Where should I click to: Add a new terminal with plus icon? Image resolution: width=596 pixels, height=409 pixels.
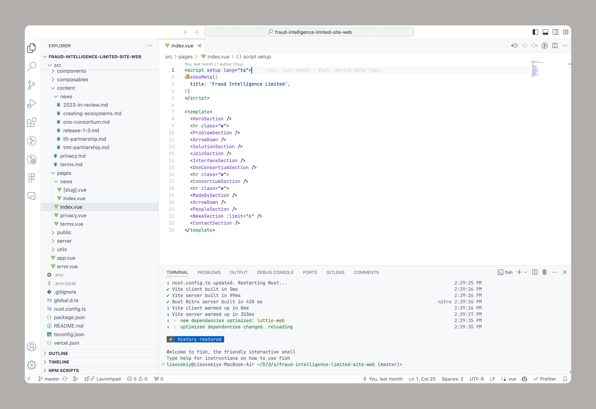point(519,272)
